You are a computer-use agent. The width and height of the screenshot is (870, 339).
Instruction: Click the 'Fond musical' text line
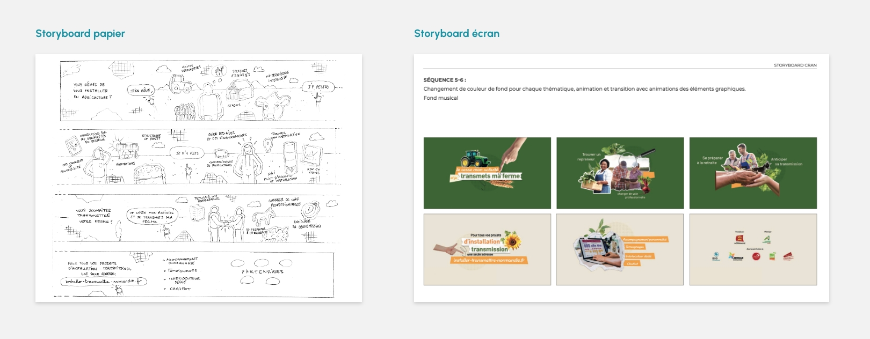441,98
